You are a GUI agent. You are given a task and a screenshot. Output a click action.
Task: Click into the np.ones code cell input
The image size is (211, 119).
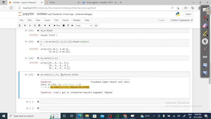[114, 75]
